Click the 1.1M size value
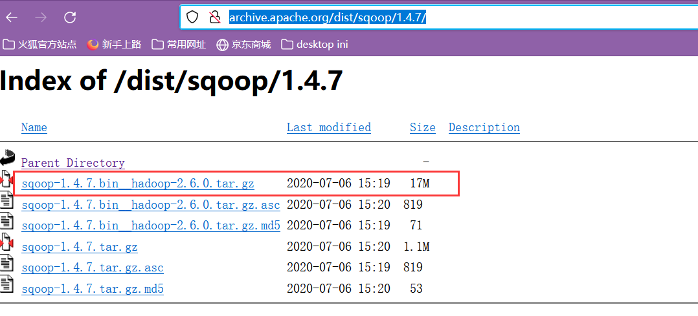Viewport: 698px width, 316px height. (x=417, y=247)
